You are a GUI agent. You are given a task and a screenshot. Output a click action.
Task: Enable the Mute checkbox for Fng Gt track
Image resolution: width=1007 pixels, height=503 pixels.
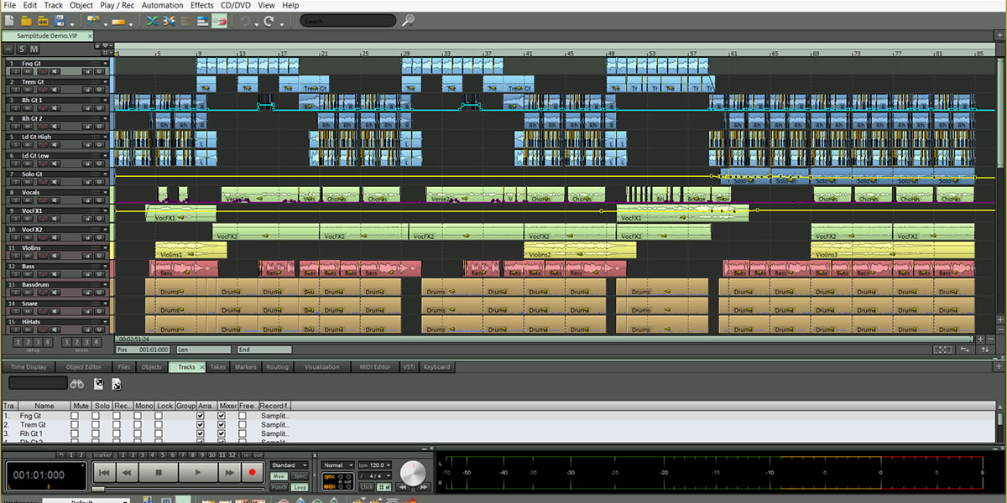click(76, 415)
